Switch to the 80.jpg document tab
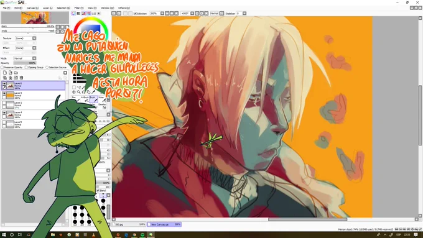The image size is (423, 238). 129,224
